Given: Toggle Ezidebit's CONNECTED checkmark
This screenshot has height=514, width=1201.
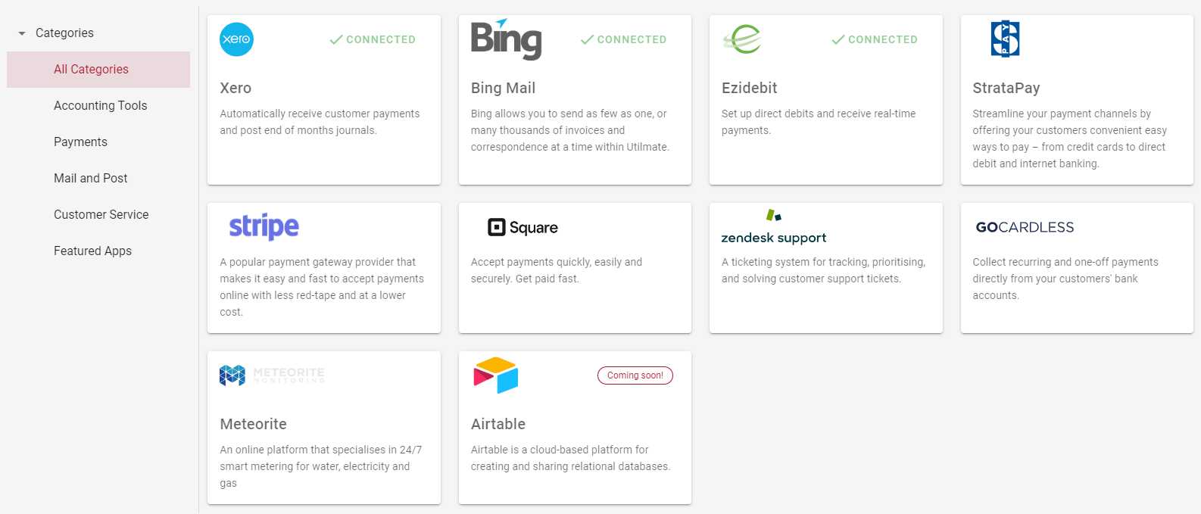Looking at the screenshot, I should 874,39.
